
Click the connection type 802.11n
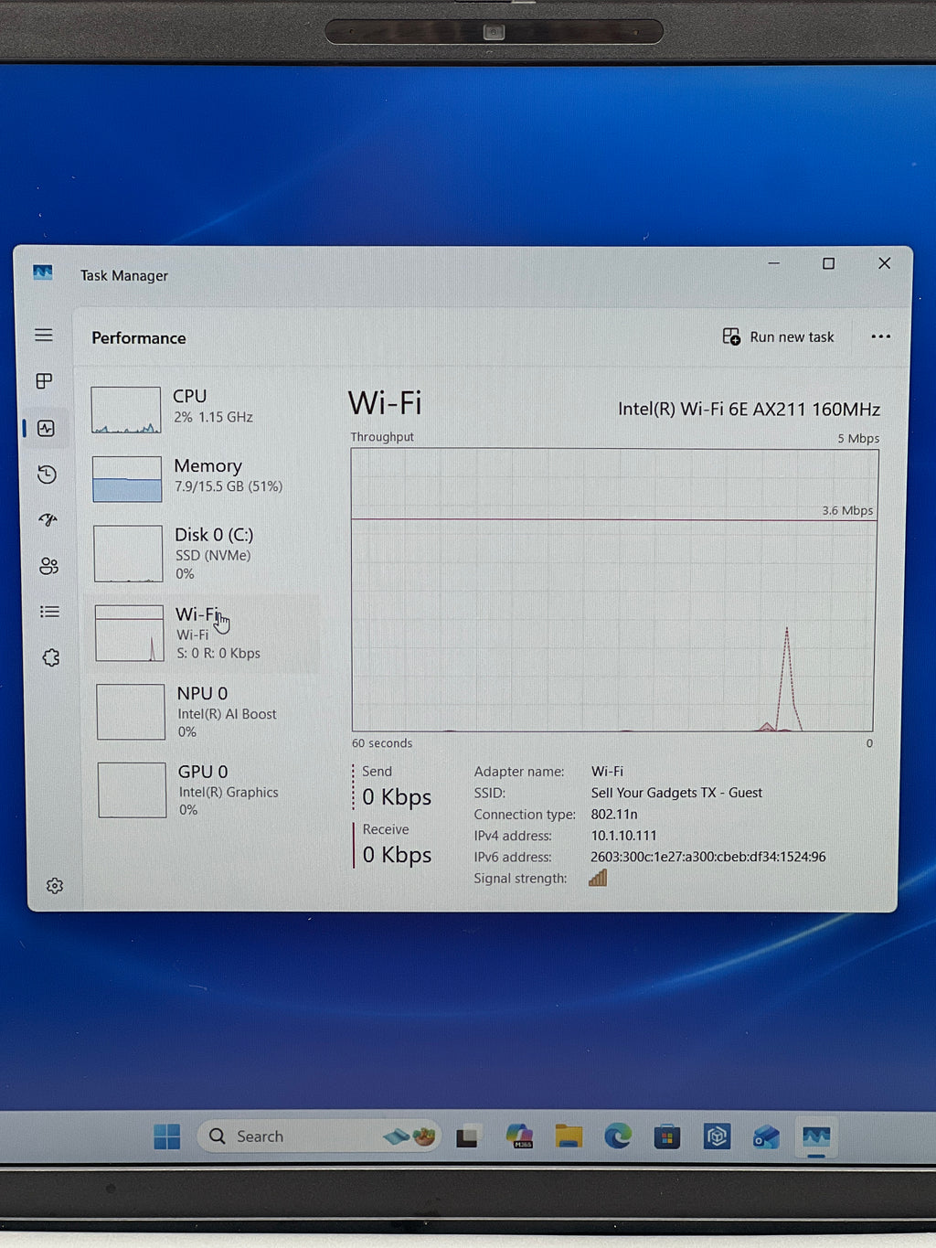[x=614, y=814]
